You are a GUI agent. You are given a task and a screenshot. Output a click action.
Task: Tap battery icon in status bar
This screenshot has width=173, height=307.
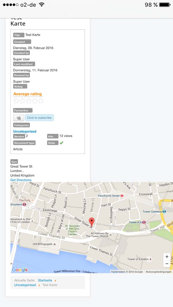165,5
